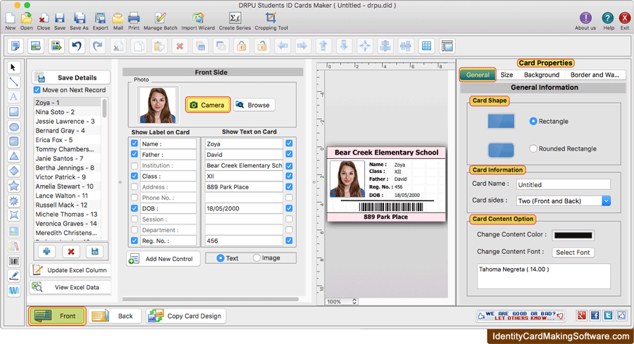This screenshot has height=344, width=634.
Task: Click the Unlock open padlock icon
Action: pos(263,46)
